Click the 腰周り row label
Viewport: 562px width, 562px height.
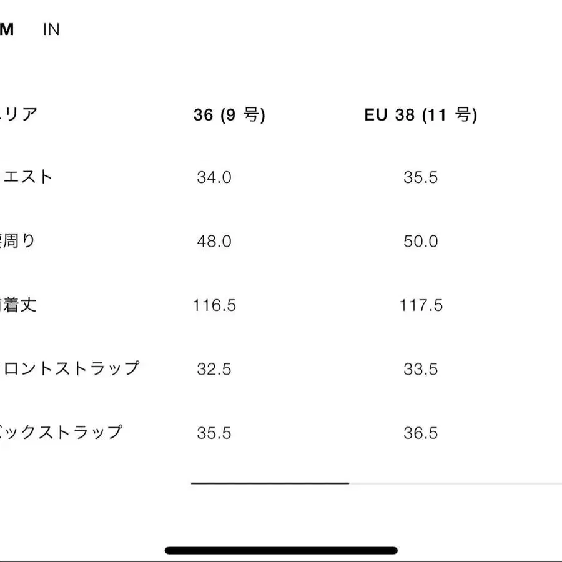pyautogui.click(x=20, y=241)
